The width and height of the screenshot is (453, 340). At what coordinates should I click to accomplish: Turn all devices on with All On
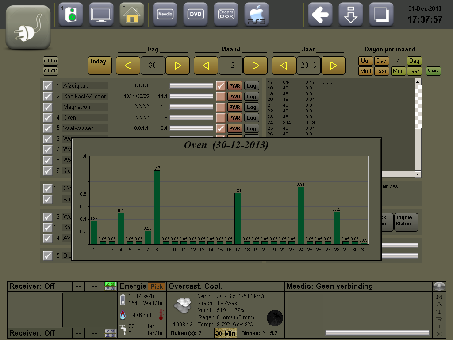tap(50, 61)
